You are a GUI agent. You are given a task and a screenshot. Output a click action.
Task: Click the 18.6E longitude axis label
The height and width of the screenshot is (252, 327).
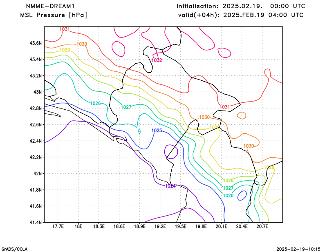click(x=119, y=227)
